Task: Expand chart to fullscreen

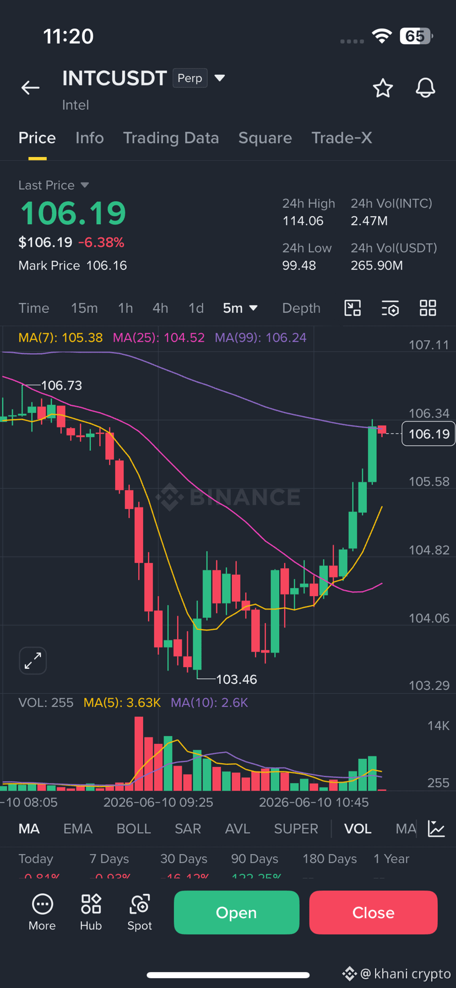Action: tap(33, 660)
